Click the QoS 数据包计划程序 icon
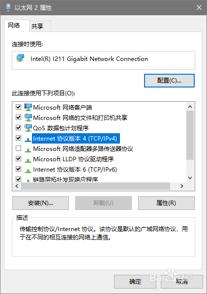The image size is (207, 294). (x=28, y=128)
